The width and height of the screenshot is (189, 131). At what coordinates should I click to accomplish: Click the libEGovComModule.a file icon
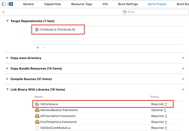pyautogui.click(x=37, y=128)
